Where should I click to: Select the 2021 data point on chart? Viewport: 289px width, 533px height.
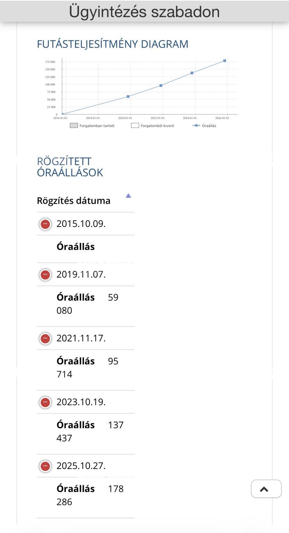[x=161, y=85]
